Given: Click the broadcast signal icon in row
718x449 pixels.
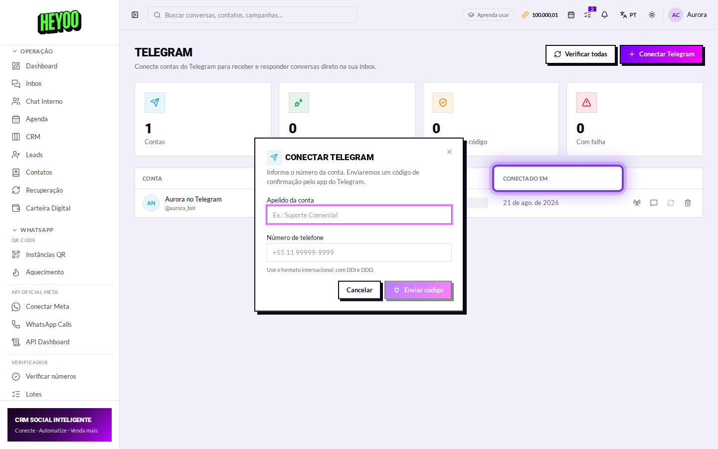Looking at the screenshot, I should point(637,203).
